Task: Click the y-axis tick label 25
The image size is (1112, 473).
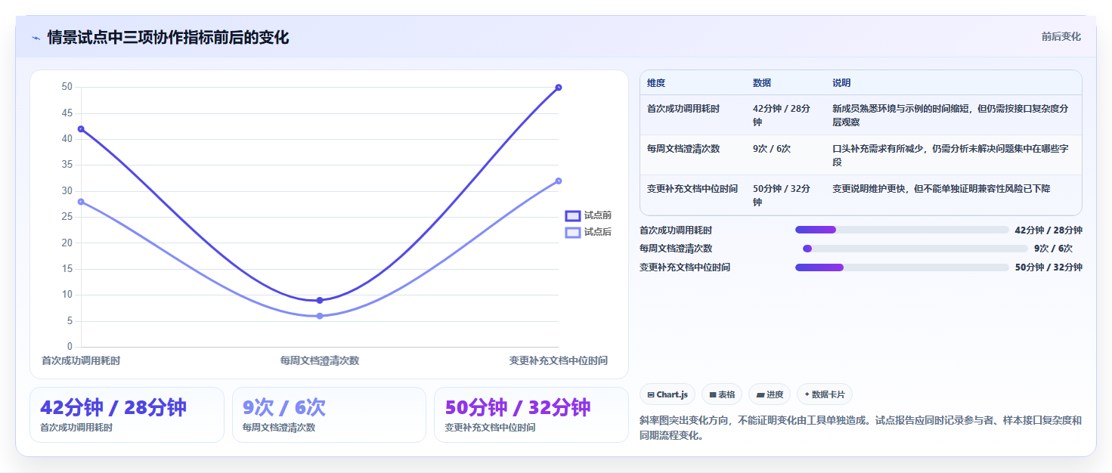Action: (x=67, y=217)
